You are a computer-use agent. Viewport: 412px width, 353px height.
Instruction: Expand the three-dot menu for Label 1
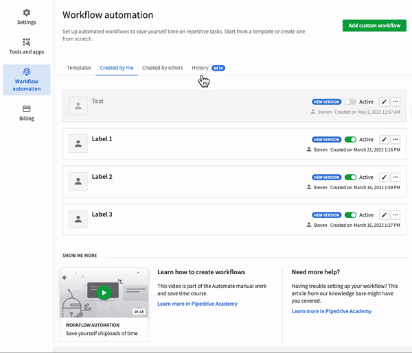tap(395, 139)
